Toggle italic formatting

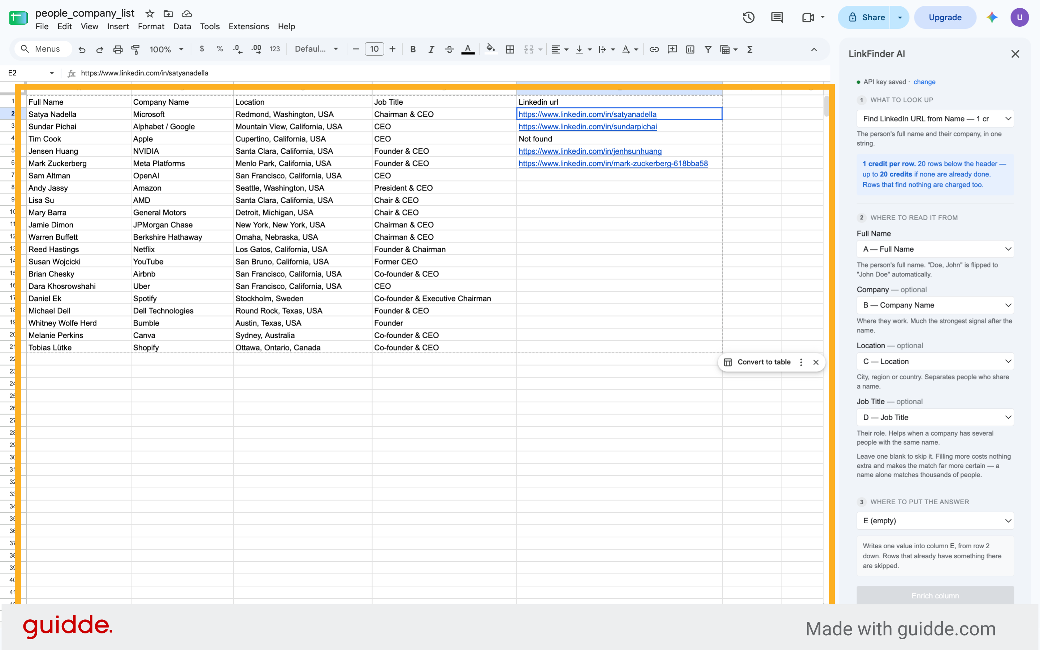pyautogui.click(x=431, y=49)
